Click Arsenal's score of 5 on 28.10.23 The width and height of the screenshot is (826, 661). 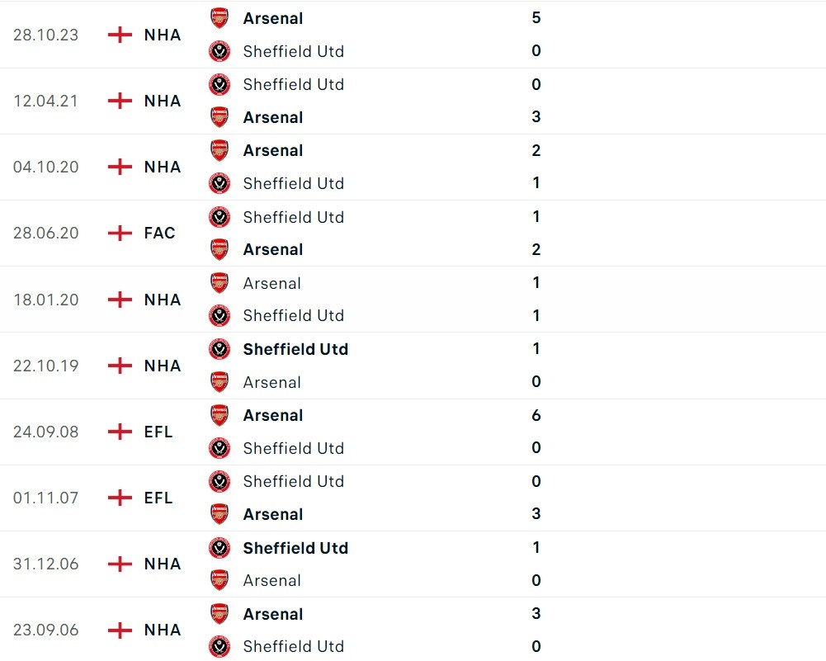coord(536,18)
